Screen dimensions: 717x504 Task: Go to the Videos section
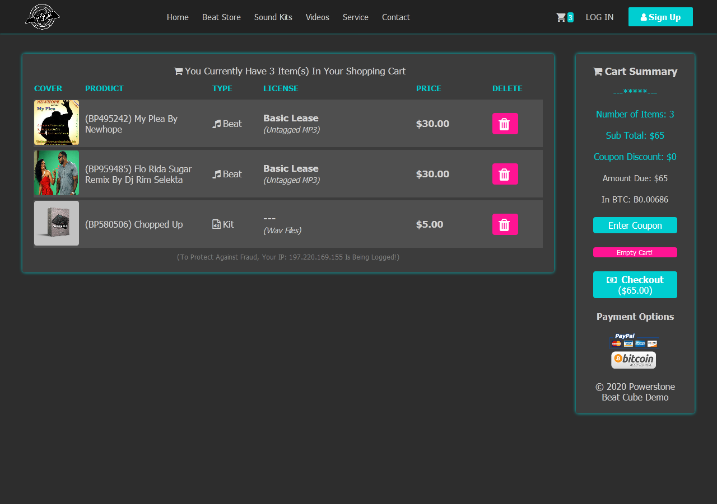click(x=317, y=17)
